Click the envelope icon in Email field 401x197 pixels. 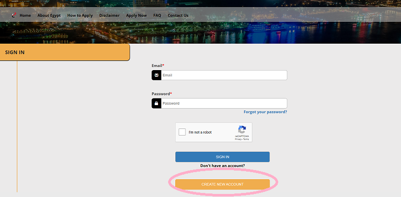pyautogui.click(x=156, y=75)
